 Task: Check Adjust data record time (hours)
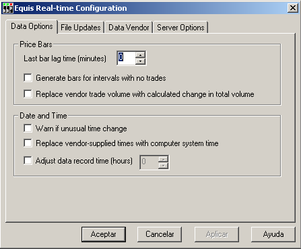point(28,161)
